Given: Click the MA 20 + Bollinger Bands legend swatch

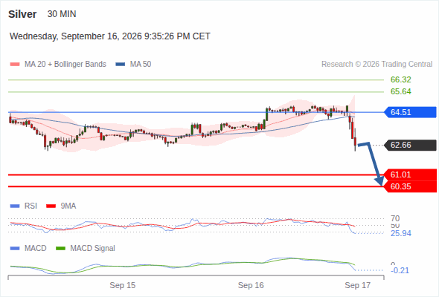Looking at the screenshot, I should click(15, 65).
